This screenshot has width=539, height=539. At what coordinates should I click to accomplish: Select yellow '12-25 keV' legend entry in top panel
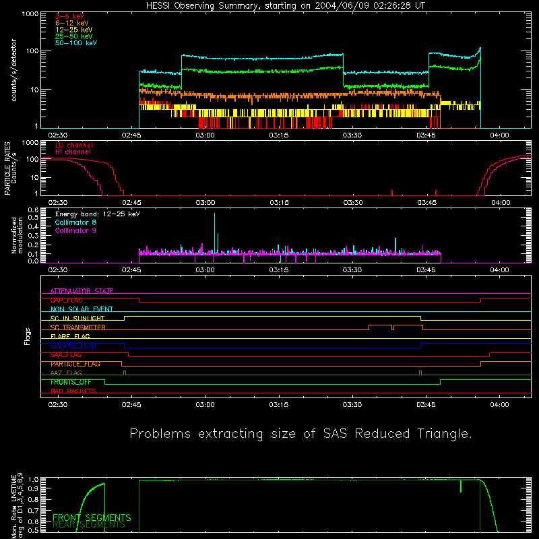pyautogui.click(x=73, y=30)
